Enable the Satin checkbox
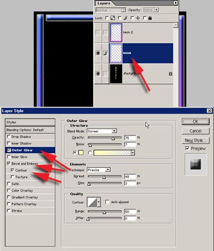The height and width of the screenshot is (251, 214). [x=9, y=184]
